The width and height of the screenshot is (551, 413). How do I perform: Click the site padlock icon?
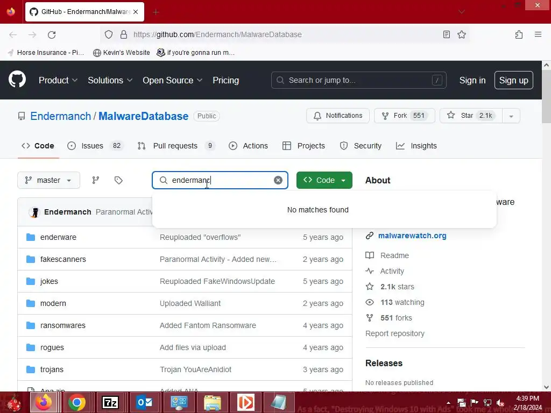coord(123,34)
